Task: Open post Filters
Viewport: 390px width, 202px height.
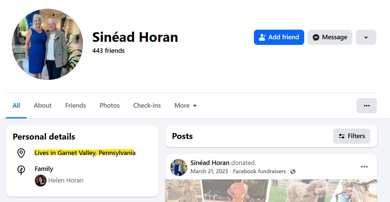Action: pyautogui.click(x=352, y=136)
